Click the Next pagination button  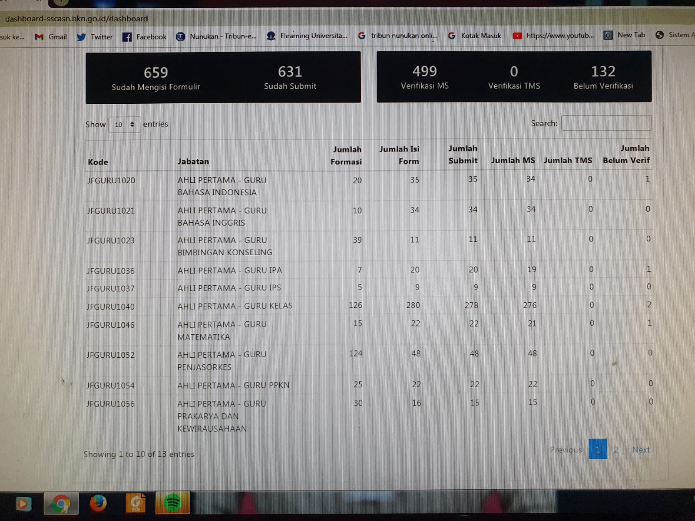point(641,450)
